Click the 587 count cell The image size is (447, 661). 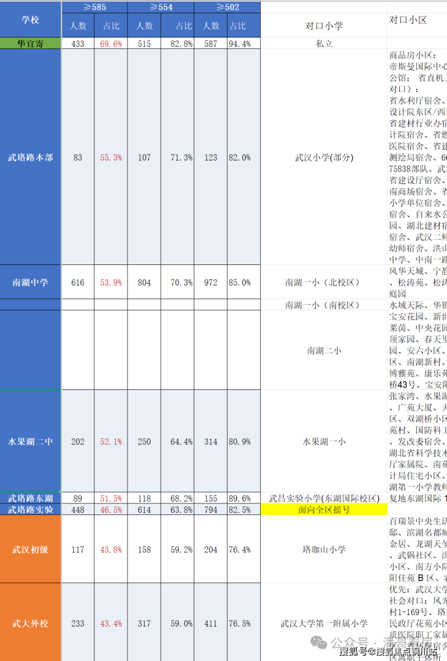211,43
